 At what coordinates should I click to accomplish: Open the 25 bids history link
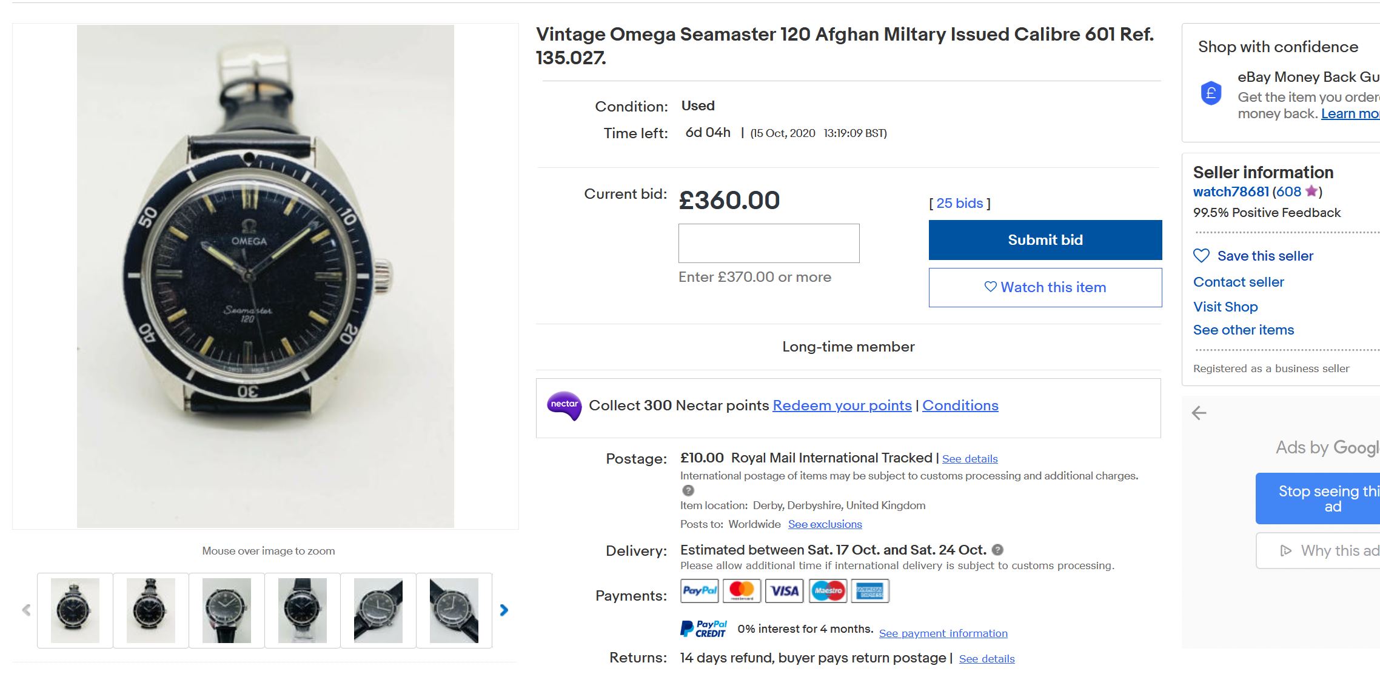(959, 203)
